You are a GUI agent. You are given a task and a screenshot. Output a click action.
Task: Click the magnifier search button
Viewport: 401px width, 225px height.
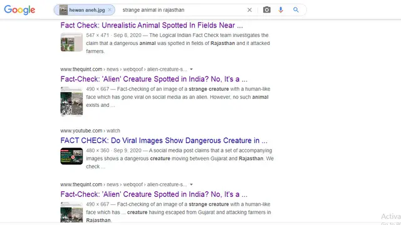click(296, 10)
